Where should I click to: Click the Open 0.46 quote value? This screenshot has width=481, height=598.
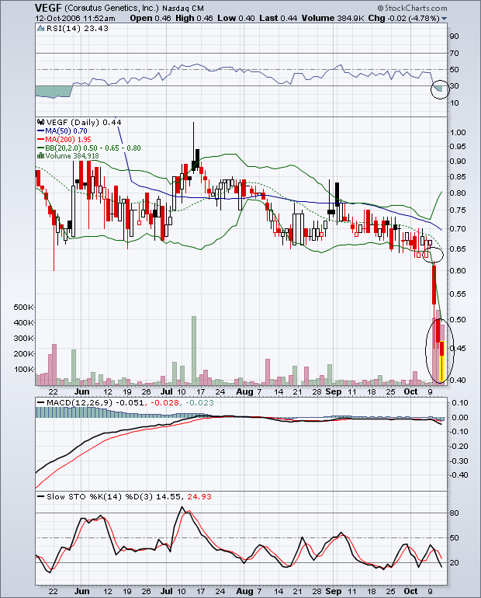pyautogui.click(x=151, y=19)
